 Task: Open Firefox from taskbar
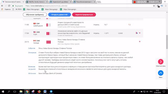pyautogui.click(x=39, y=92)
